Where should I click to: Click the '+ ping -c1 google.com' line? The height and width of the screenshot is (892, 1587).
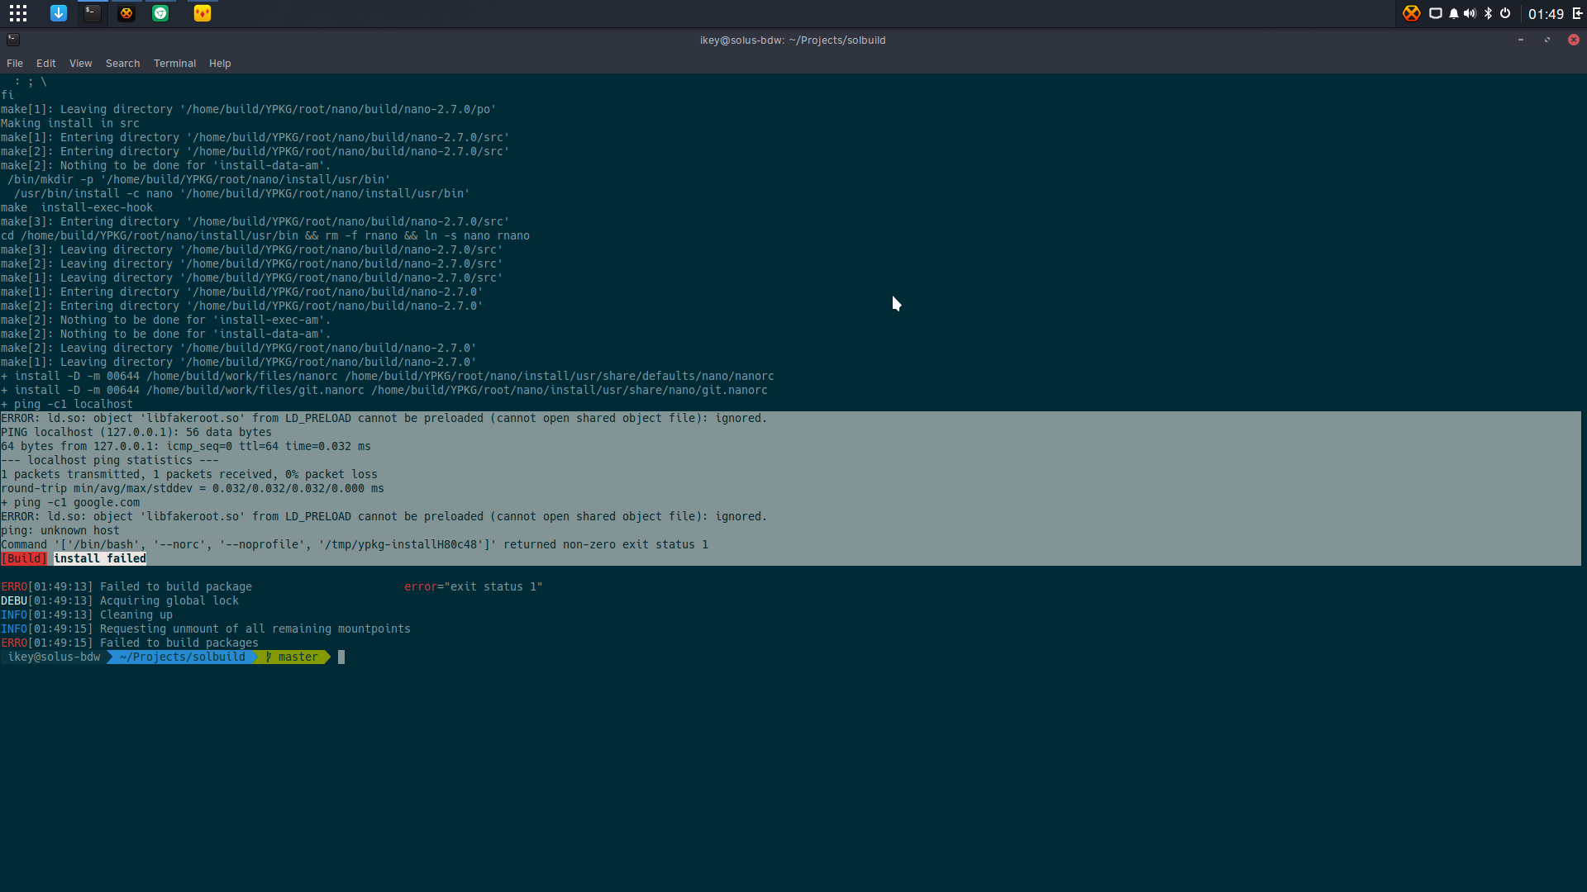click(x=70, y=503)
